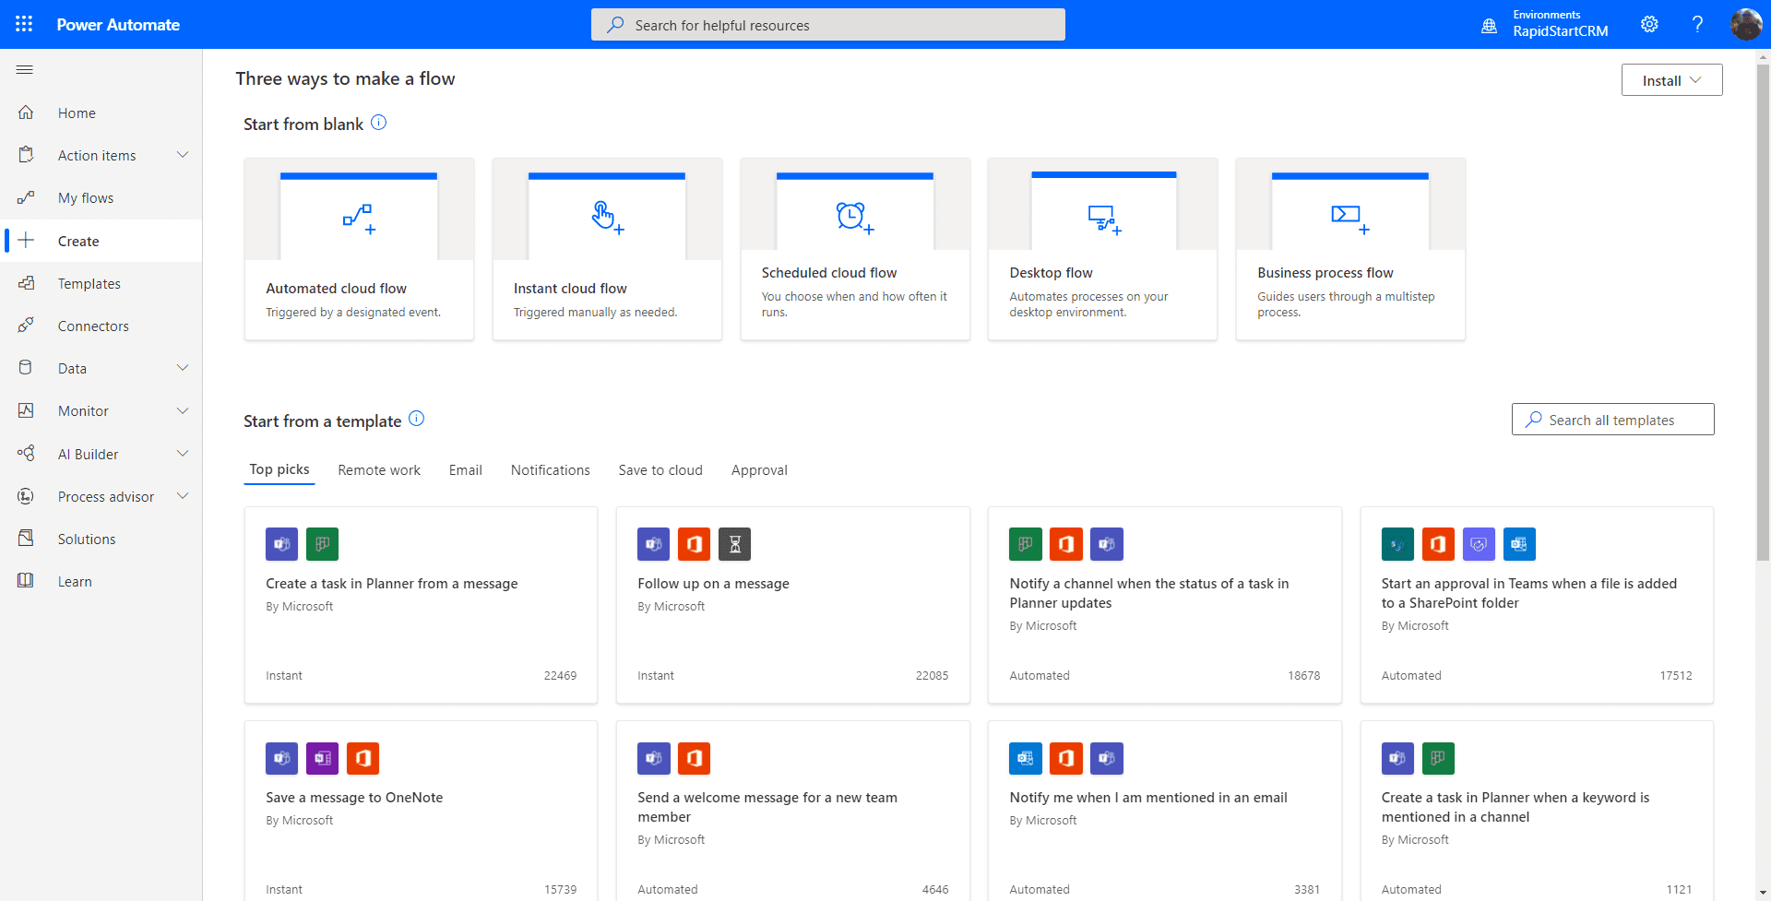The width and height of the screenshot is (1771, 901).
Task: Open the Learn sidebar icon
Action: pos(28,581)
